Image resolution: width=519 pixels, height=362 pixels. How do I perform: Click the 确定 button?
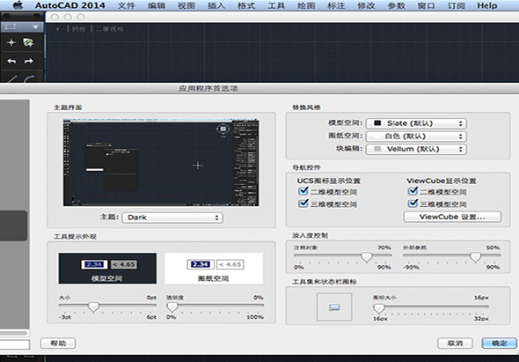point(499,344)
